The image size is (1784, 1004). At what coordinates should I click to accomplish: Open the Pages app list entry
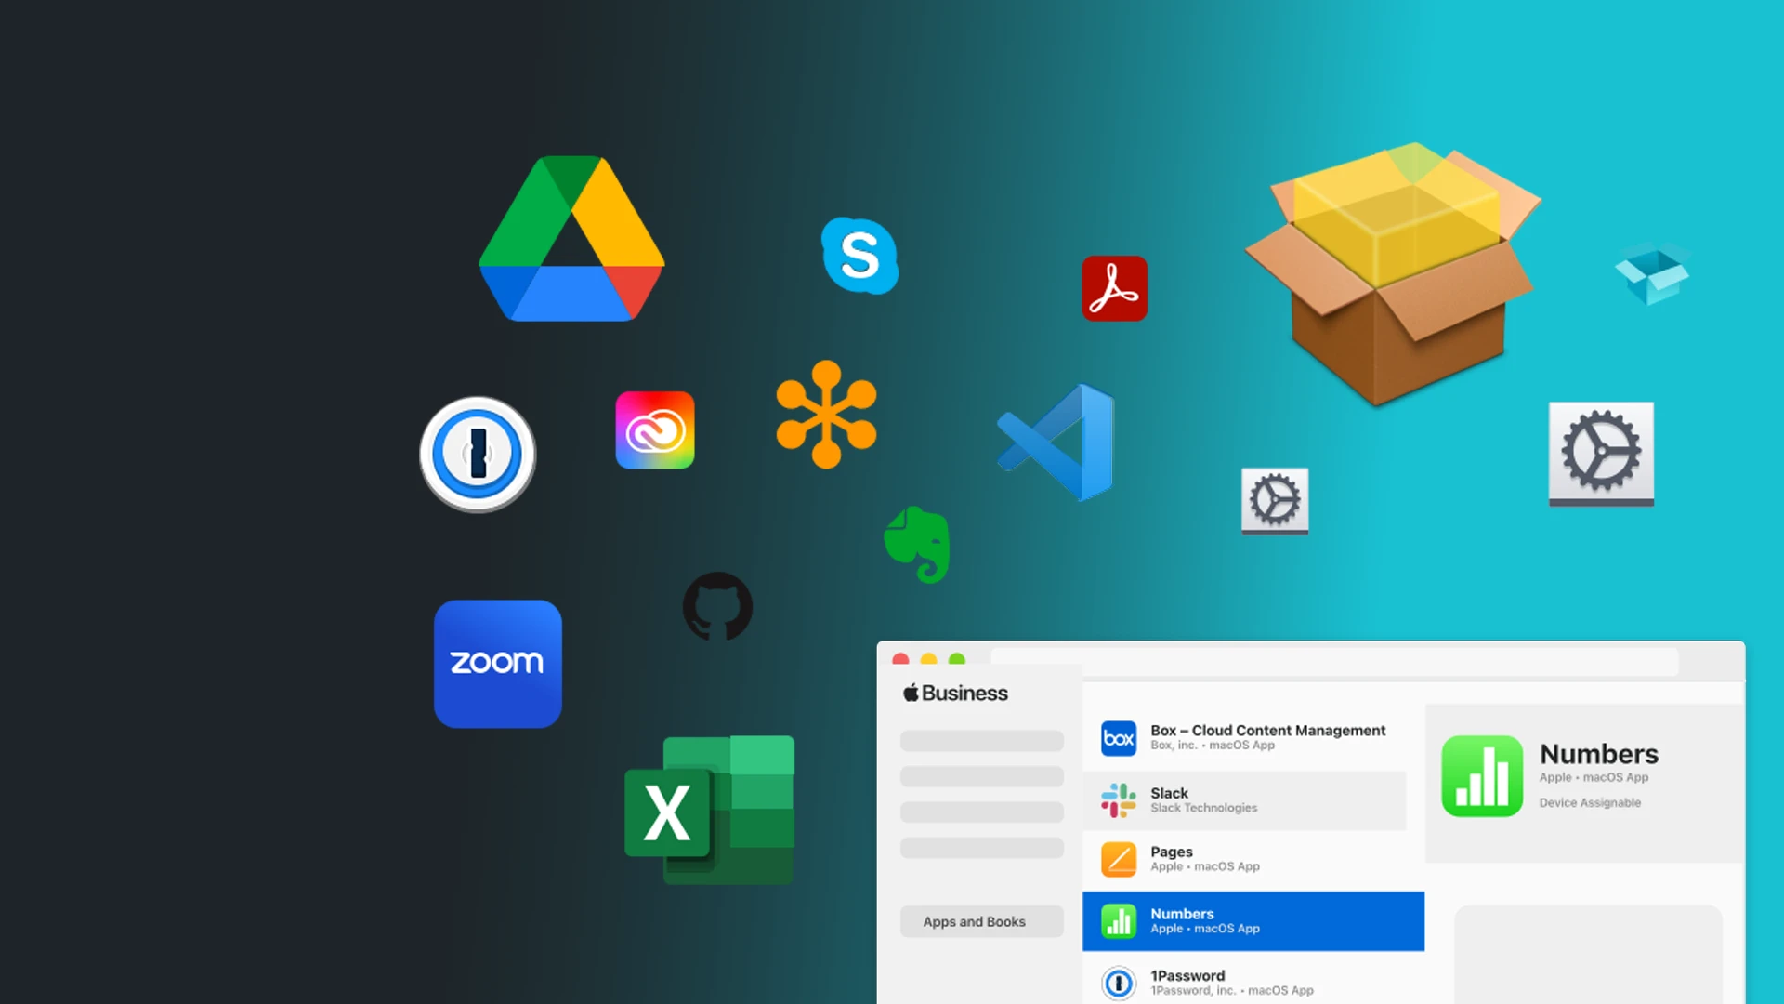pos(1245,858)
